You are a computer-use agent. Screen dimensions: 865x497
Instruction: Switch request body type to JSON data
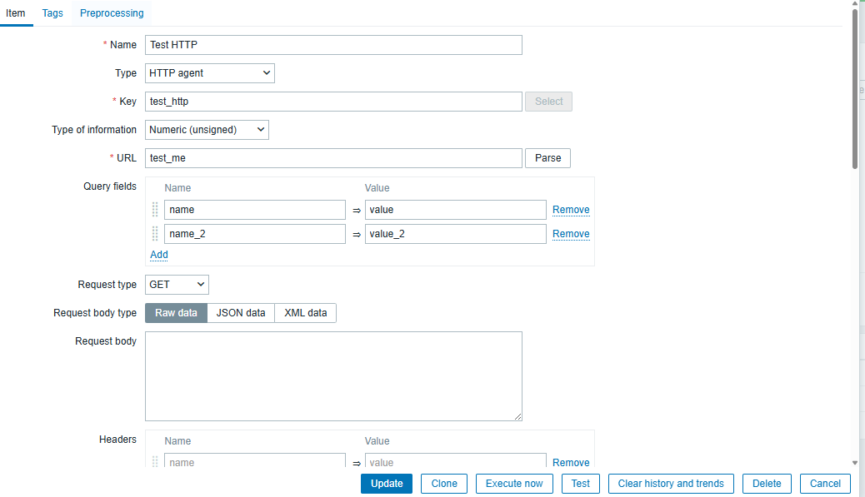coord(241,313)
